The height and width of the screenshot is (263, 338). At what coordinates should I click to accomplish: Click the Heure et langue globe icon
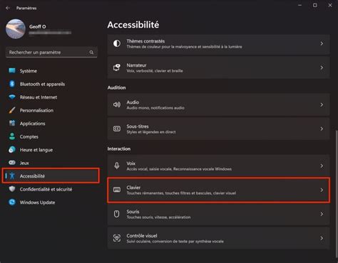click(12, 149)
